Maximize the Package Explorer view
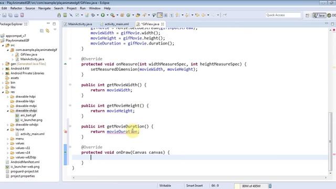This screenshot has height=189, width=336. (x=54, y=24)
